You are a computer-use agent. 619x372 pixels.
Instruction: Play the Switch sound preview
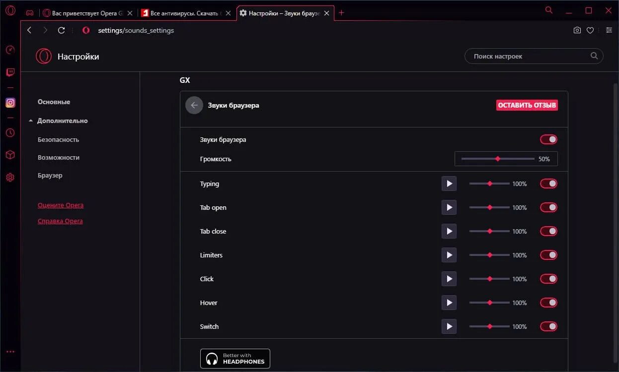pyautogui.click(x=449, y=326)
